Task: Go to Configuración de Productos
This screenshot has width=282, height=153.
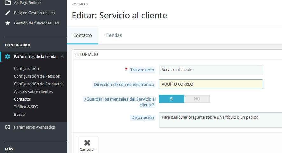Action: click(39, 84)
